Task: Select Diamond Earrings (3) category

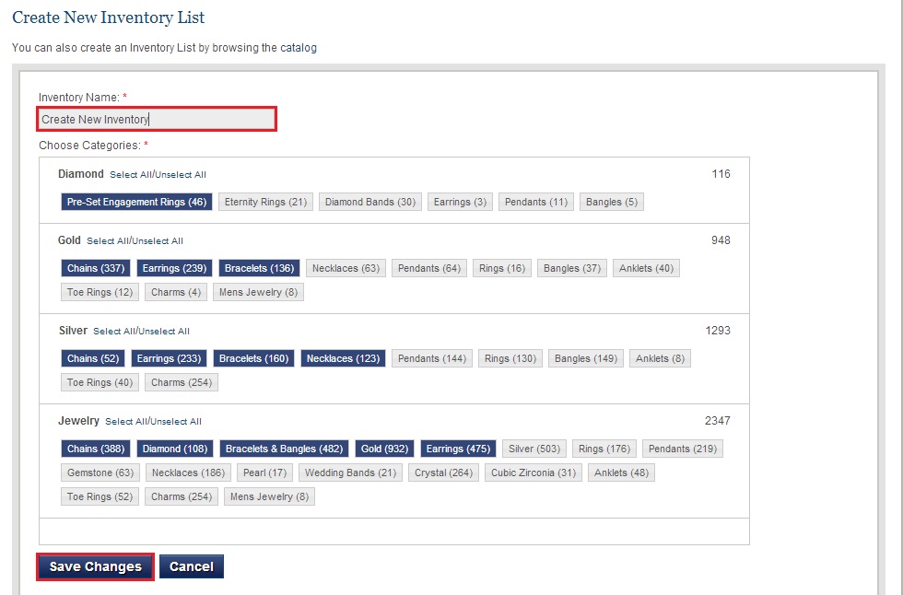Action: coord(460,202)
